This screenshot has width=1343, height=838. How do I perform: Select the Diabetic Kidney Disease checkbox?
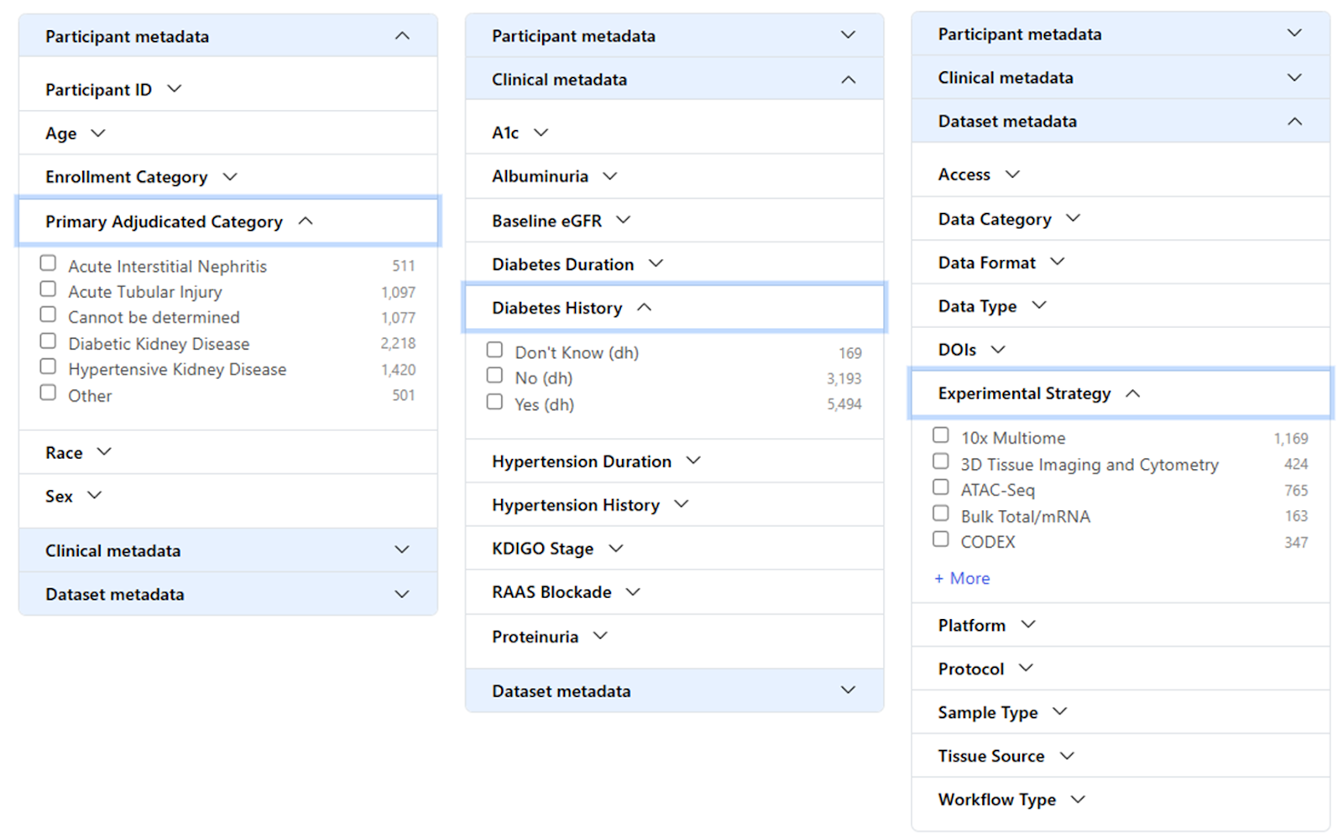tap(49, 341)
